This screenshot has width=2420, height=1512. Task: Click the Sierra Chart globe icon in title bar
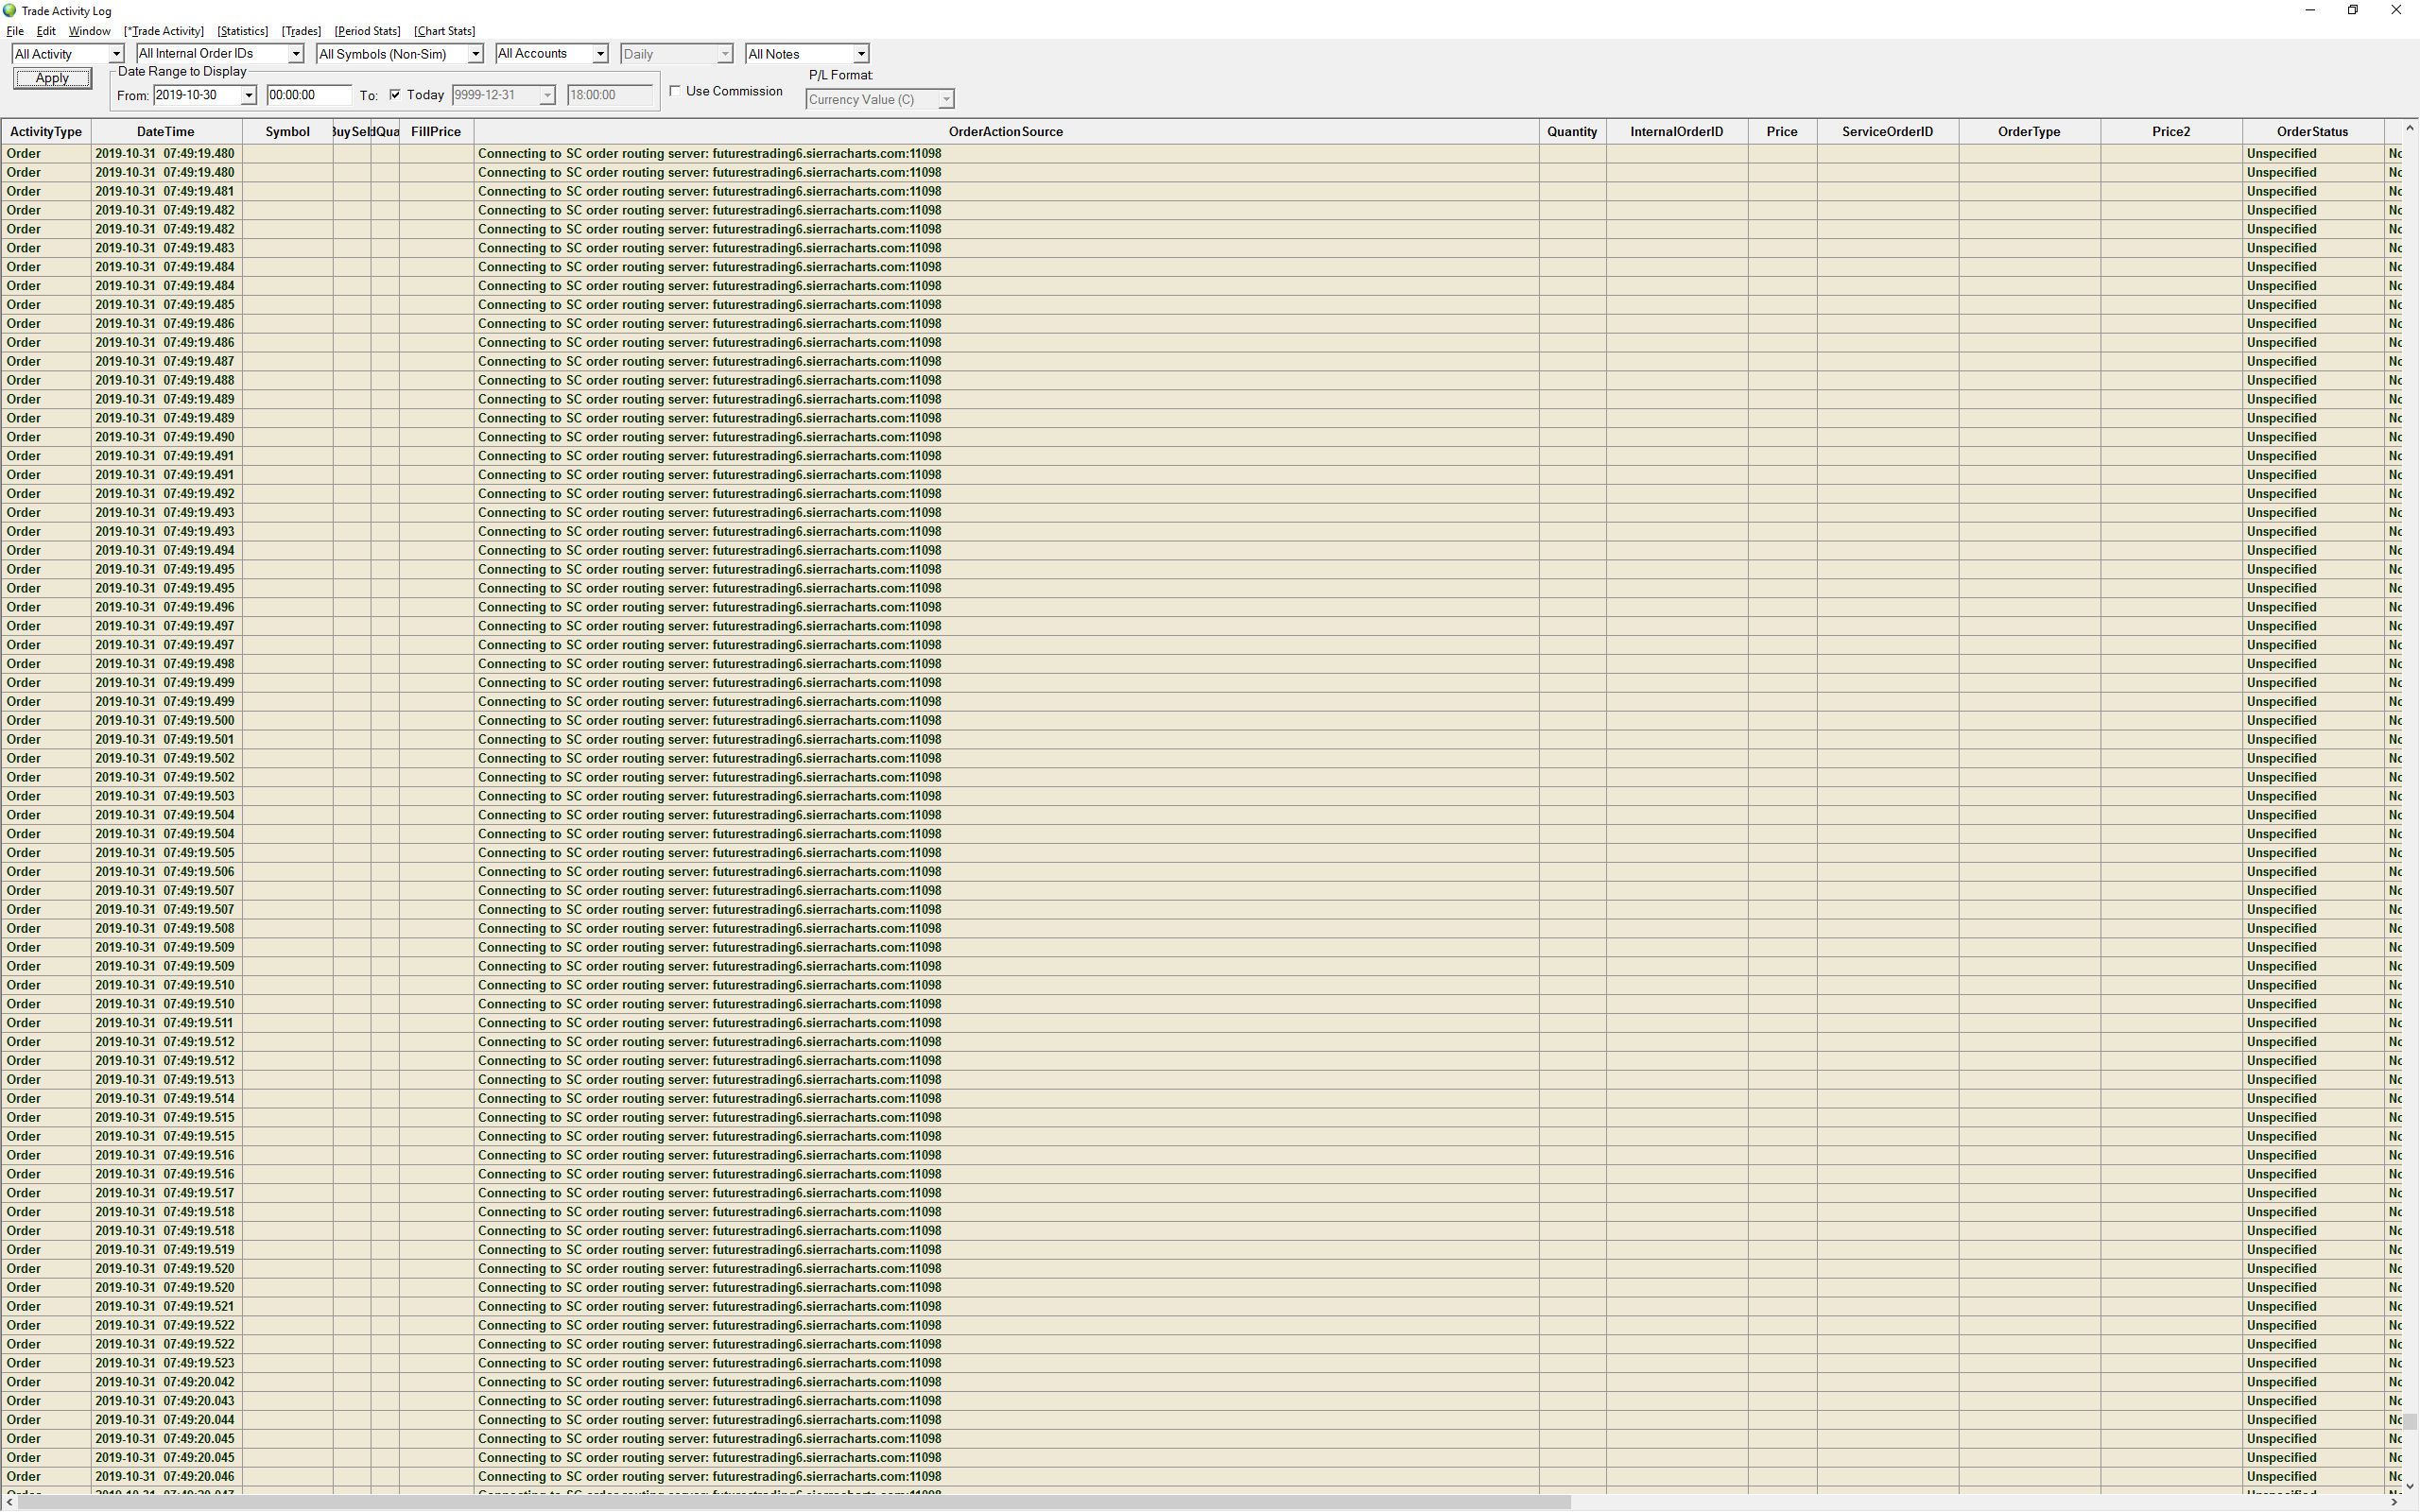[10, 10]
